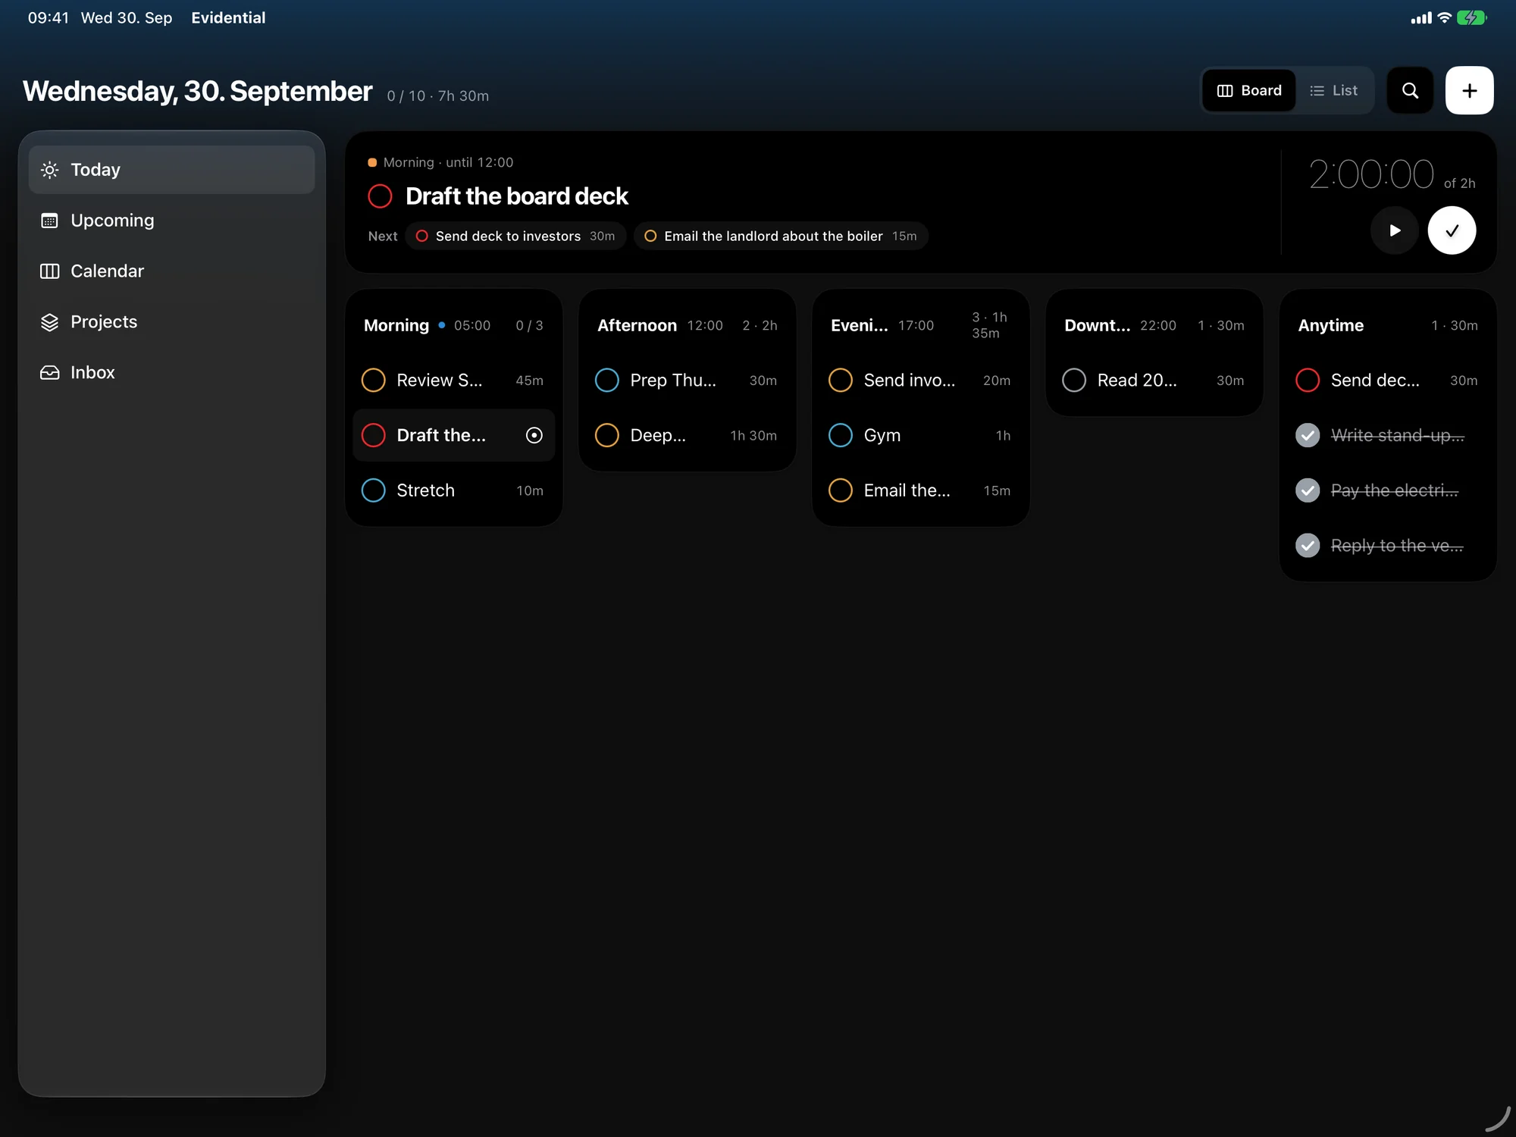1516x1137 pixels.
Task: Complete the Email the... task in Evening
Action: point(841,490)
